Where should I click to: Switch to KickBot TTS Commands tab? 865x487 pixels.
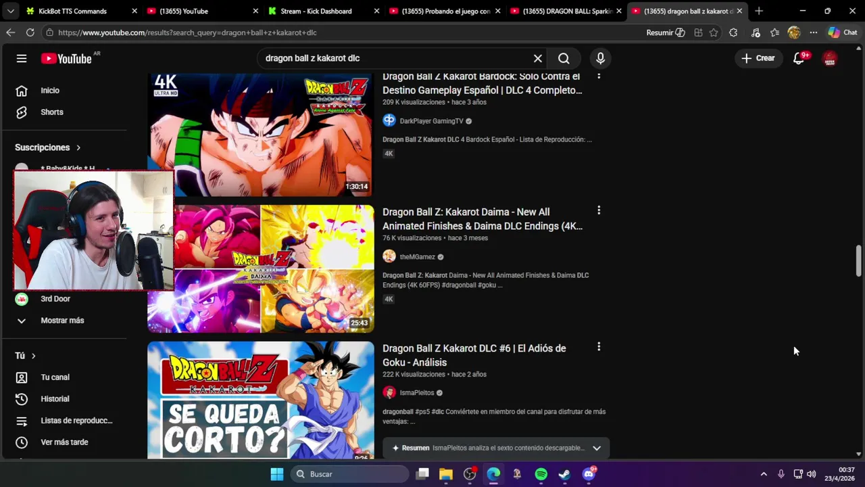point(80,11)
